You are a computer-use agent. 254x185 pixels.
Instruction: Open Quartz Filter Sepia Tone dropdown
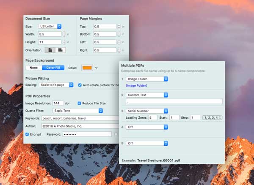click(77, 111)
